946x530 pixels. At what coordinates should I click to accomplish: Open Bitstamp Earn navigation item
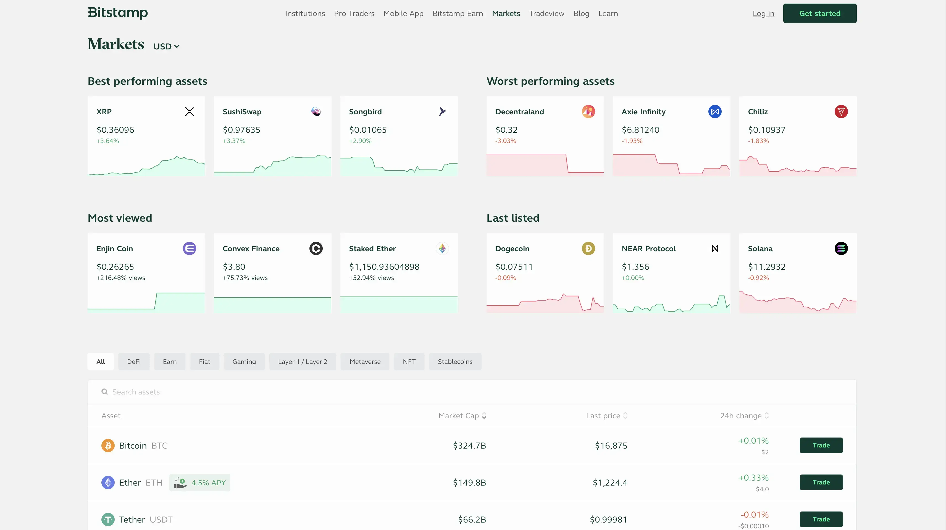point(458,14)
